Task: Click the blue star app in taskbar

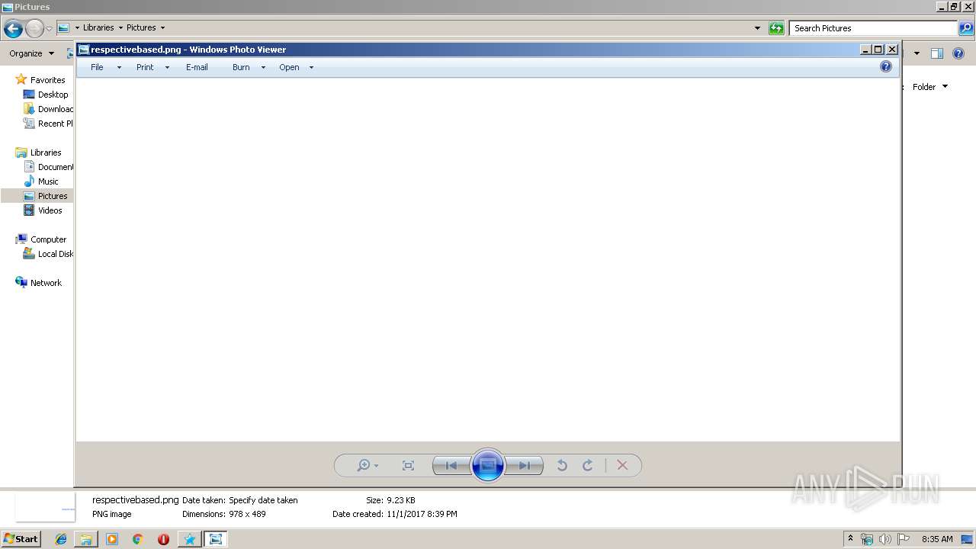Action: pyautogui.click(x=189, y=539)
